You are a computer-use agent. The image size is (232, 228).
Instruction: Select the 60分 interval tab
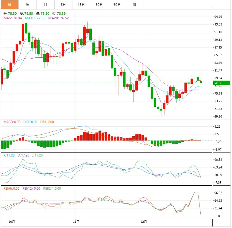[x=117, y=5]
